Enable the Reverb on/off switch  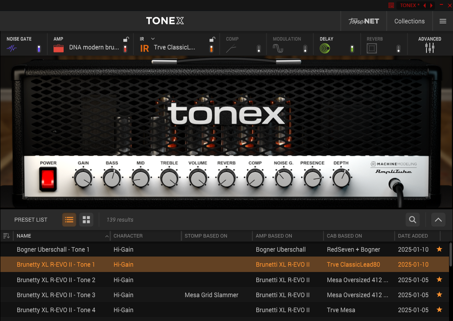tap(398, 49)
